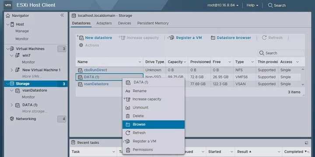Click the Datastore browser toolbar icon
Viewport: 315px width, 157px height.
click(213, 38)
